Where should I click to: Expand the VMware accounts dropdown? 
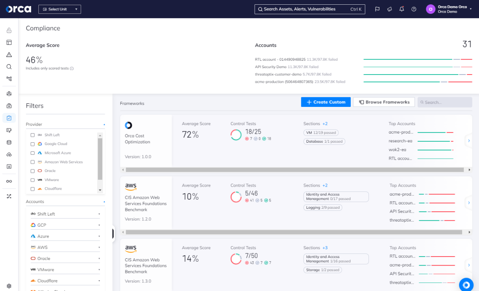pos(65,269)
